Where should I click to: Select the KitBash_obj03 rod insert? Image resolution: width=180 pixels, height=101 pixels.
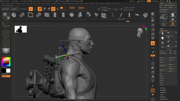pyautogui.click(x=121, y=15)
